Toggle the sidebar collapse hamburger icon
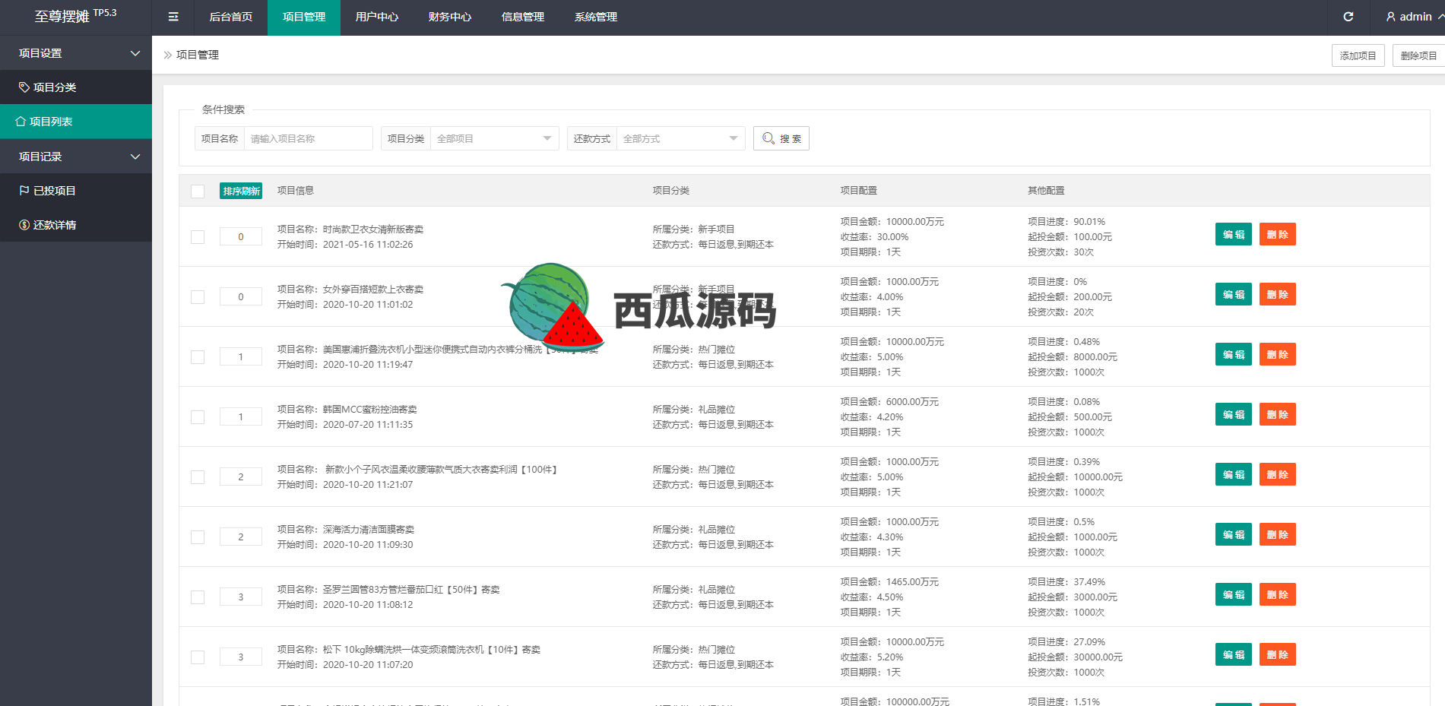The width and height of the screenshot is (1445, 706). (173, 17)
